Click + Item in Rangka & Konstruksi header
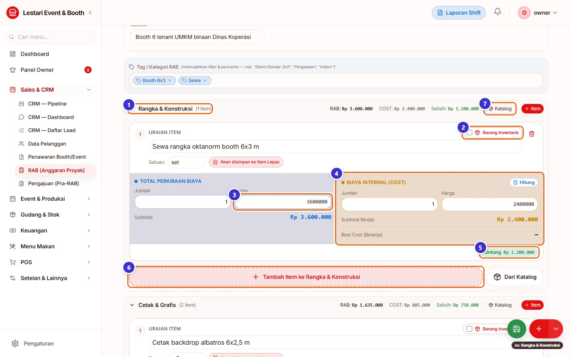This screenshot has width=571, height=357. (x=533, y=109)
